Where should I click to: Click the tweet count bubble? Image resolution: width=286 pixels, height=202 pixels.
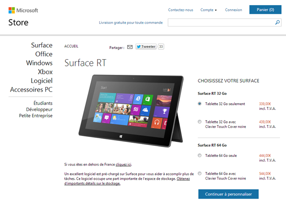click(161, 46)
